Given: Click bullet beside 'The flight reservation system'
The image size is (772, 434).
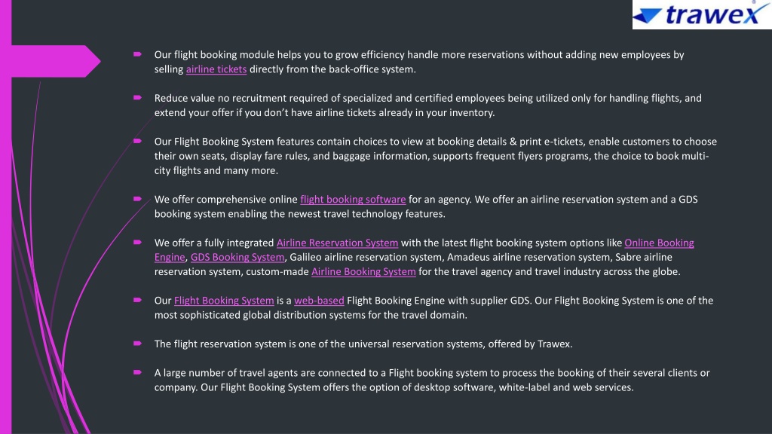Looking at the screenshot, I should [137, 343].
